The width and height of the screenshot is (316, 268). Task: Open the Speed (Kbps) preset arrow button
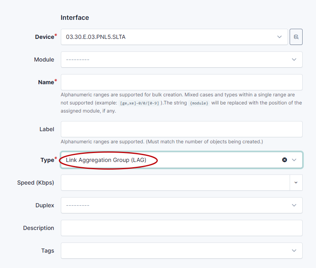296,183
